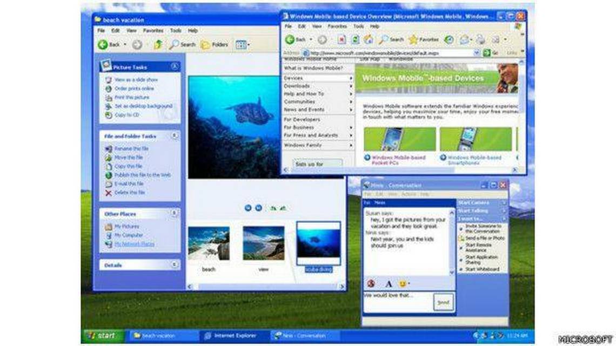Open History in Internet Explorer toolbar
Viewport: 616px width, 346px height.
(449, 39)
